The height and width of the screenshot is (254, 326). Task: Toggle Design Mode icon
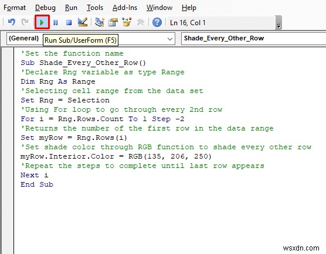pyautogui.click(x=83, y=22)
